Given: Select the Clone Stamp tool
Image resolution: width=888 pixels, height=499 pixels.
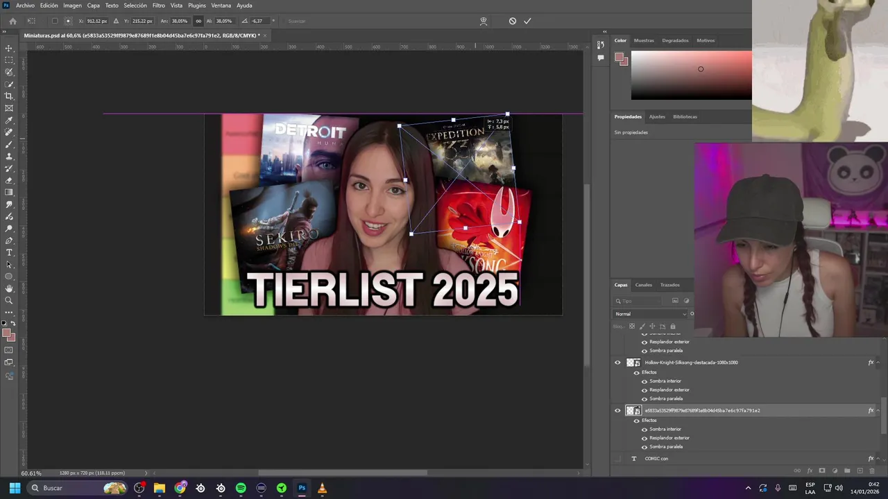Looking at the screenshot, I should (9, 156).
